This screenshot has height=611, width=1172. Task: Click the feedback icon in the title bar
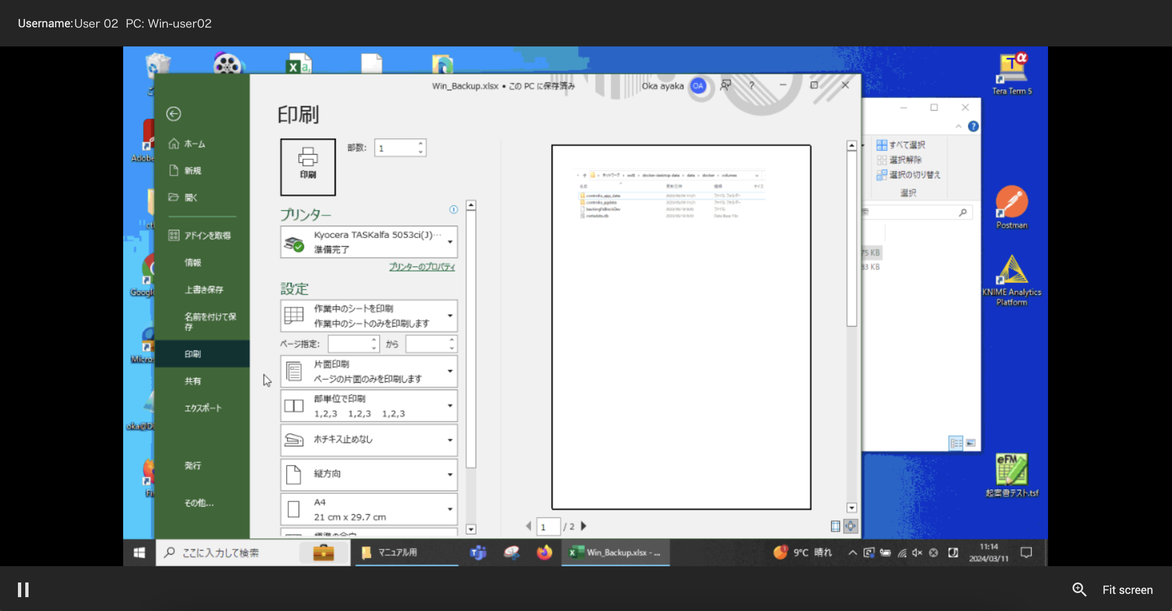click(x=725, y=85)
